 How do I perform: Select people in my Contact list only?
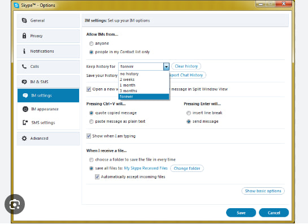pyautogui.click(x=91, y=52)
